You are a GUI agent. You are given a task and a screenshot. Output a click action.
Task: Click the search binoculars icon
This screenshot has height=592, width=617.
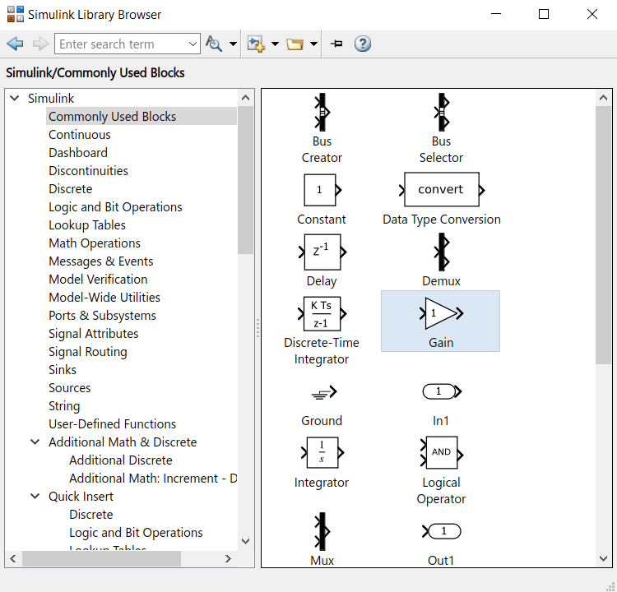pyautogui.click(x=214, y=44)
